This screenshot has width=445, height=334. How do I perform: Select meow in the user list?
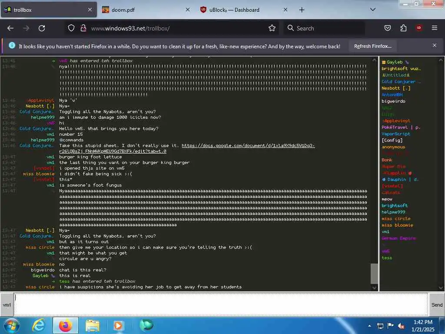pos(387,199)
